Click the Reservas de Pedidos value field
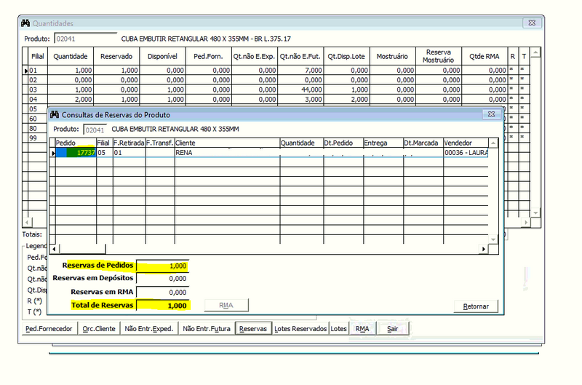 [x=162, y=266]
